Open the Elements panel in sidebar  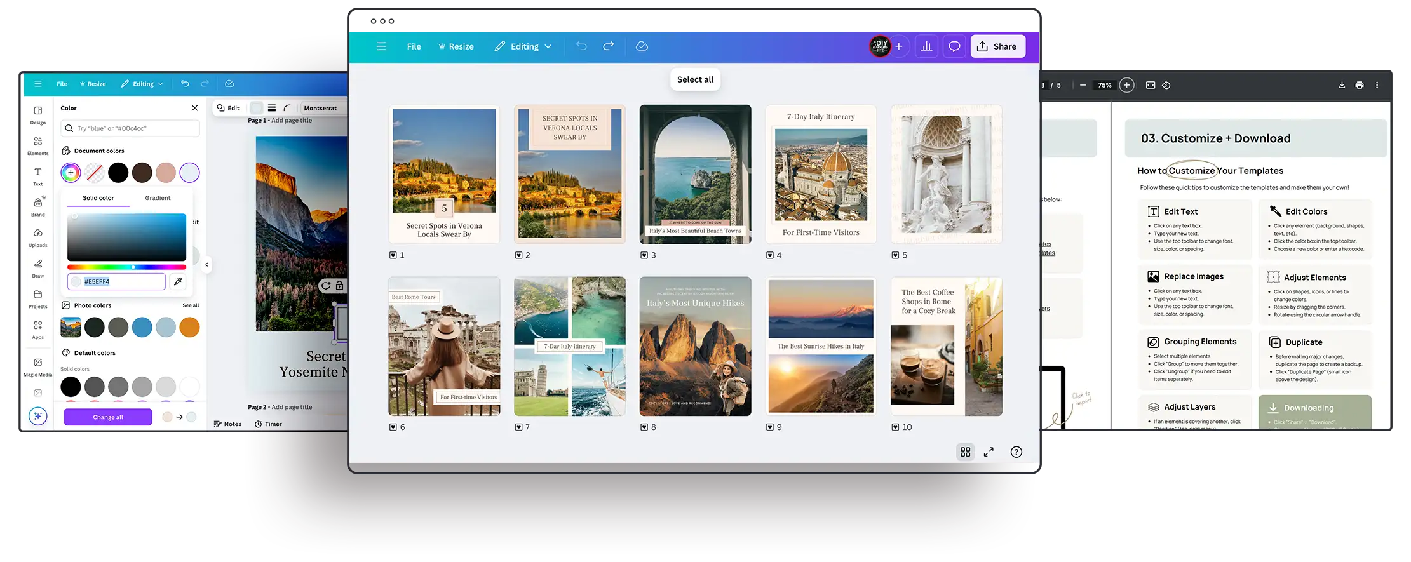click(38, 145)
